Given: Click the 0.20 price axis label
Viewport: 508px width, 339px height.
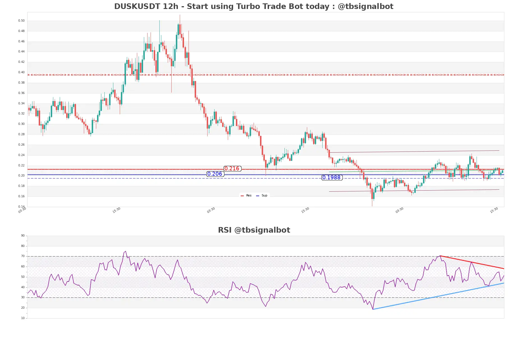Looking at the screenshot, I should 21,176.
